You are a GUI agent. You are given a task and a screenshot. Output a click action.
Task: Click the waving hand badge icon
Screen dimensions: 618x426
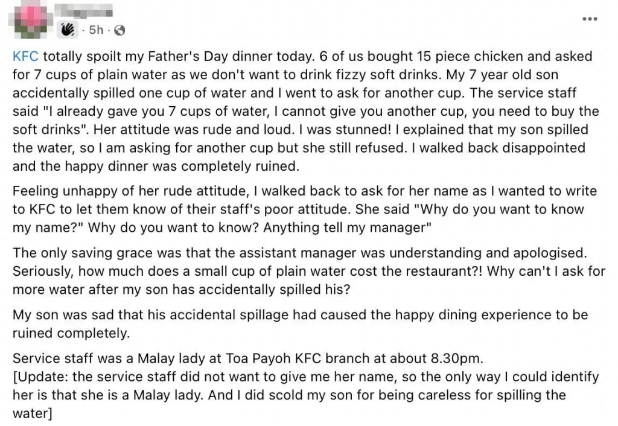tap(68, 30)
